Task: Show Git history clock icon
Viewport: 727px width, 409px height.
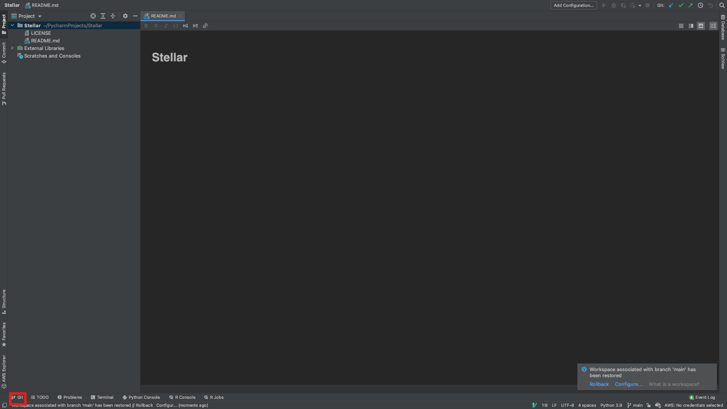Action: 700,5
